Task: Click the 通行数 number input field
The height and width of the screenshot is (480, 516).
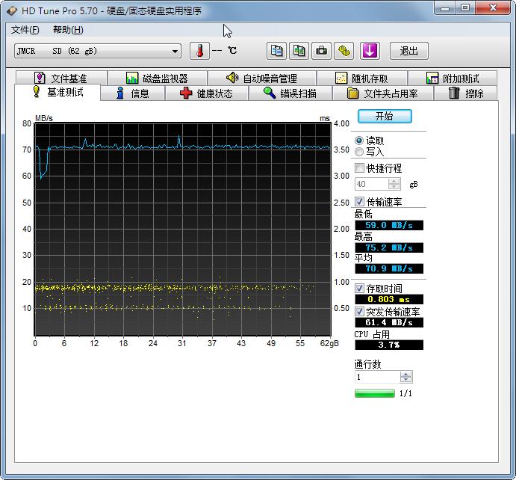Action: click(377, 378)
